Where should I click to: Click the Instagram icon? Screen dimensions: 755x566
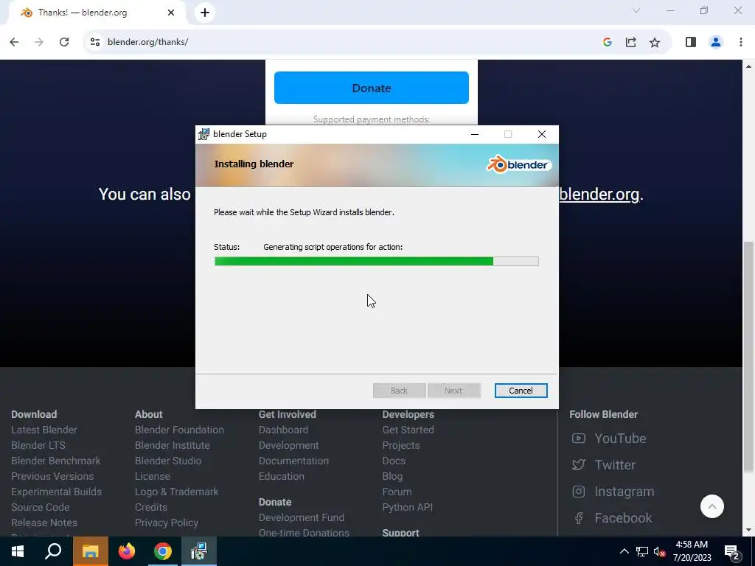click(x=578, y=492)
